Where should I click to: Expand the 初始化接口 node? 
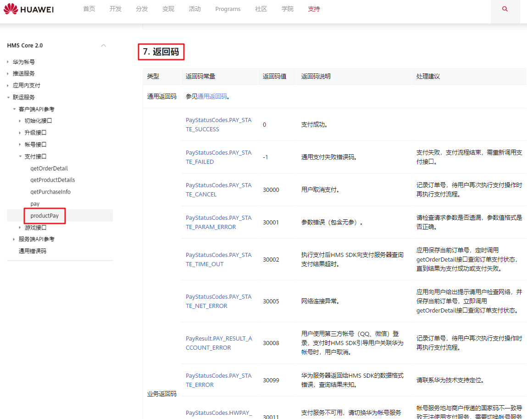20,121
